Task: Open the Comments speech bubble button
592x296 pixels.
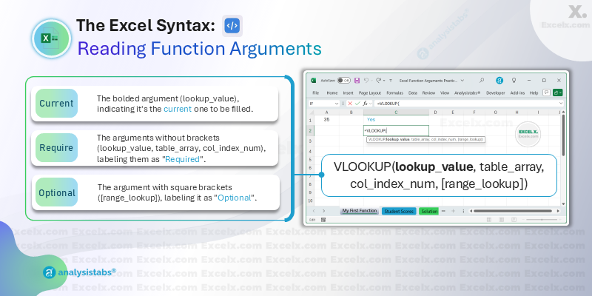Action: (546, 92)
